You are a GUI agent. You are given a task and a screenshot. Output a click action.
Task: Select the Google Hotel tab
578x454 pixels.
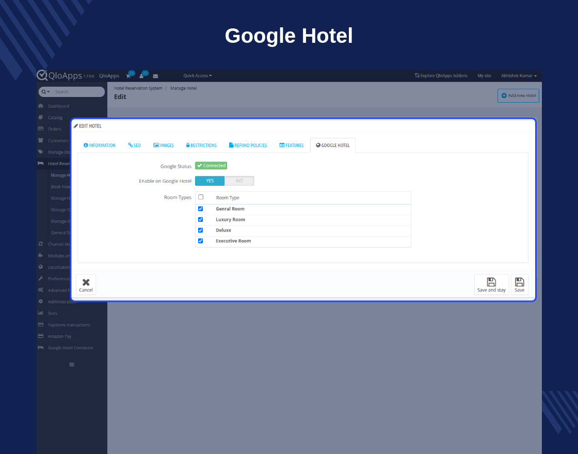pos(333,145)
